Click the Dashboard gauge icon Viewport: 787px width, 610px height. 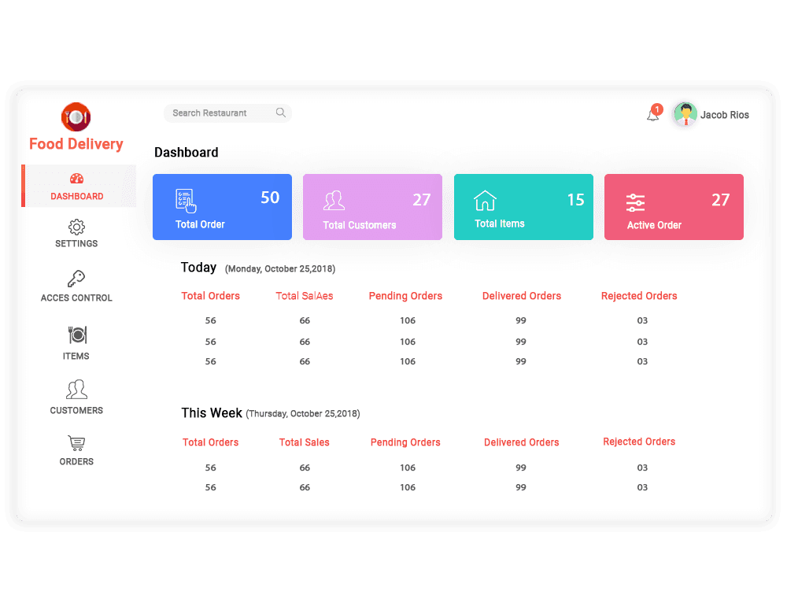click(76, 179)
